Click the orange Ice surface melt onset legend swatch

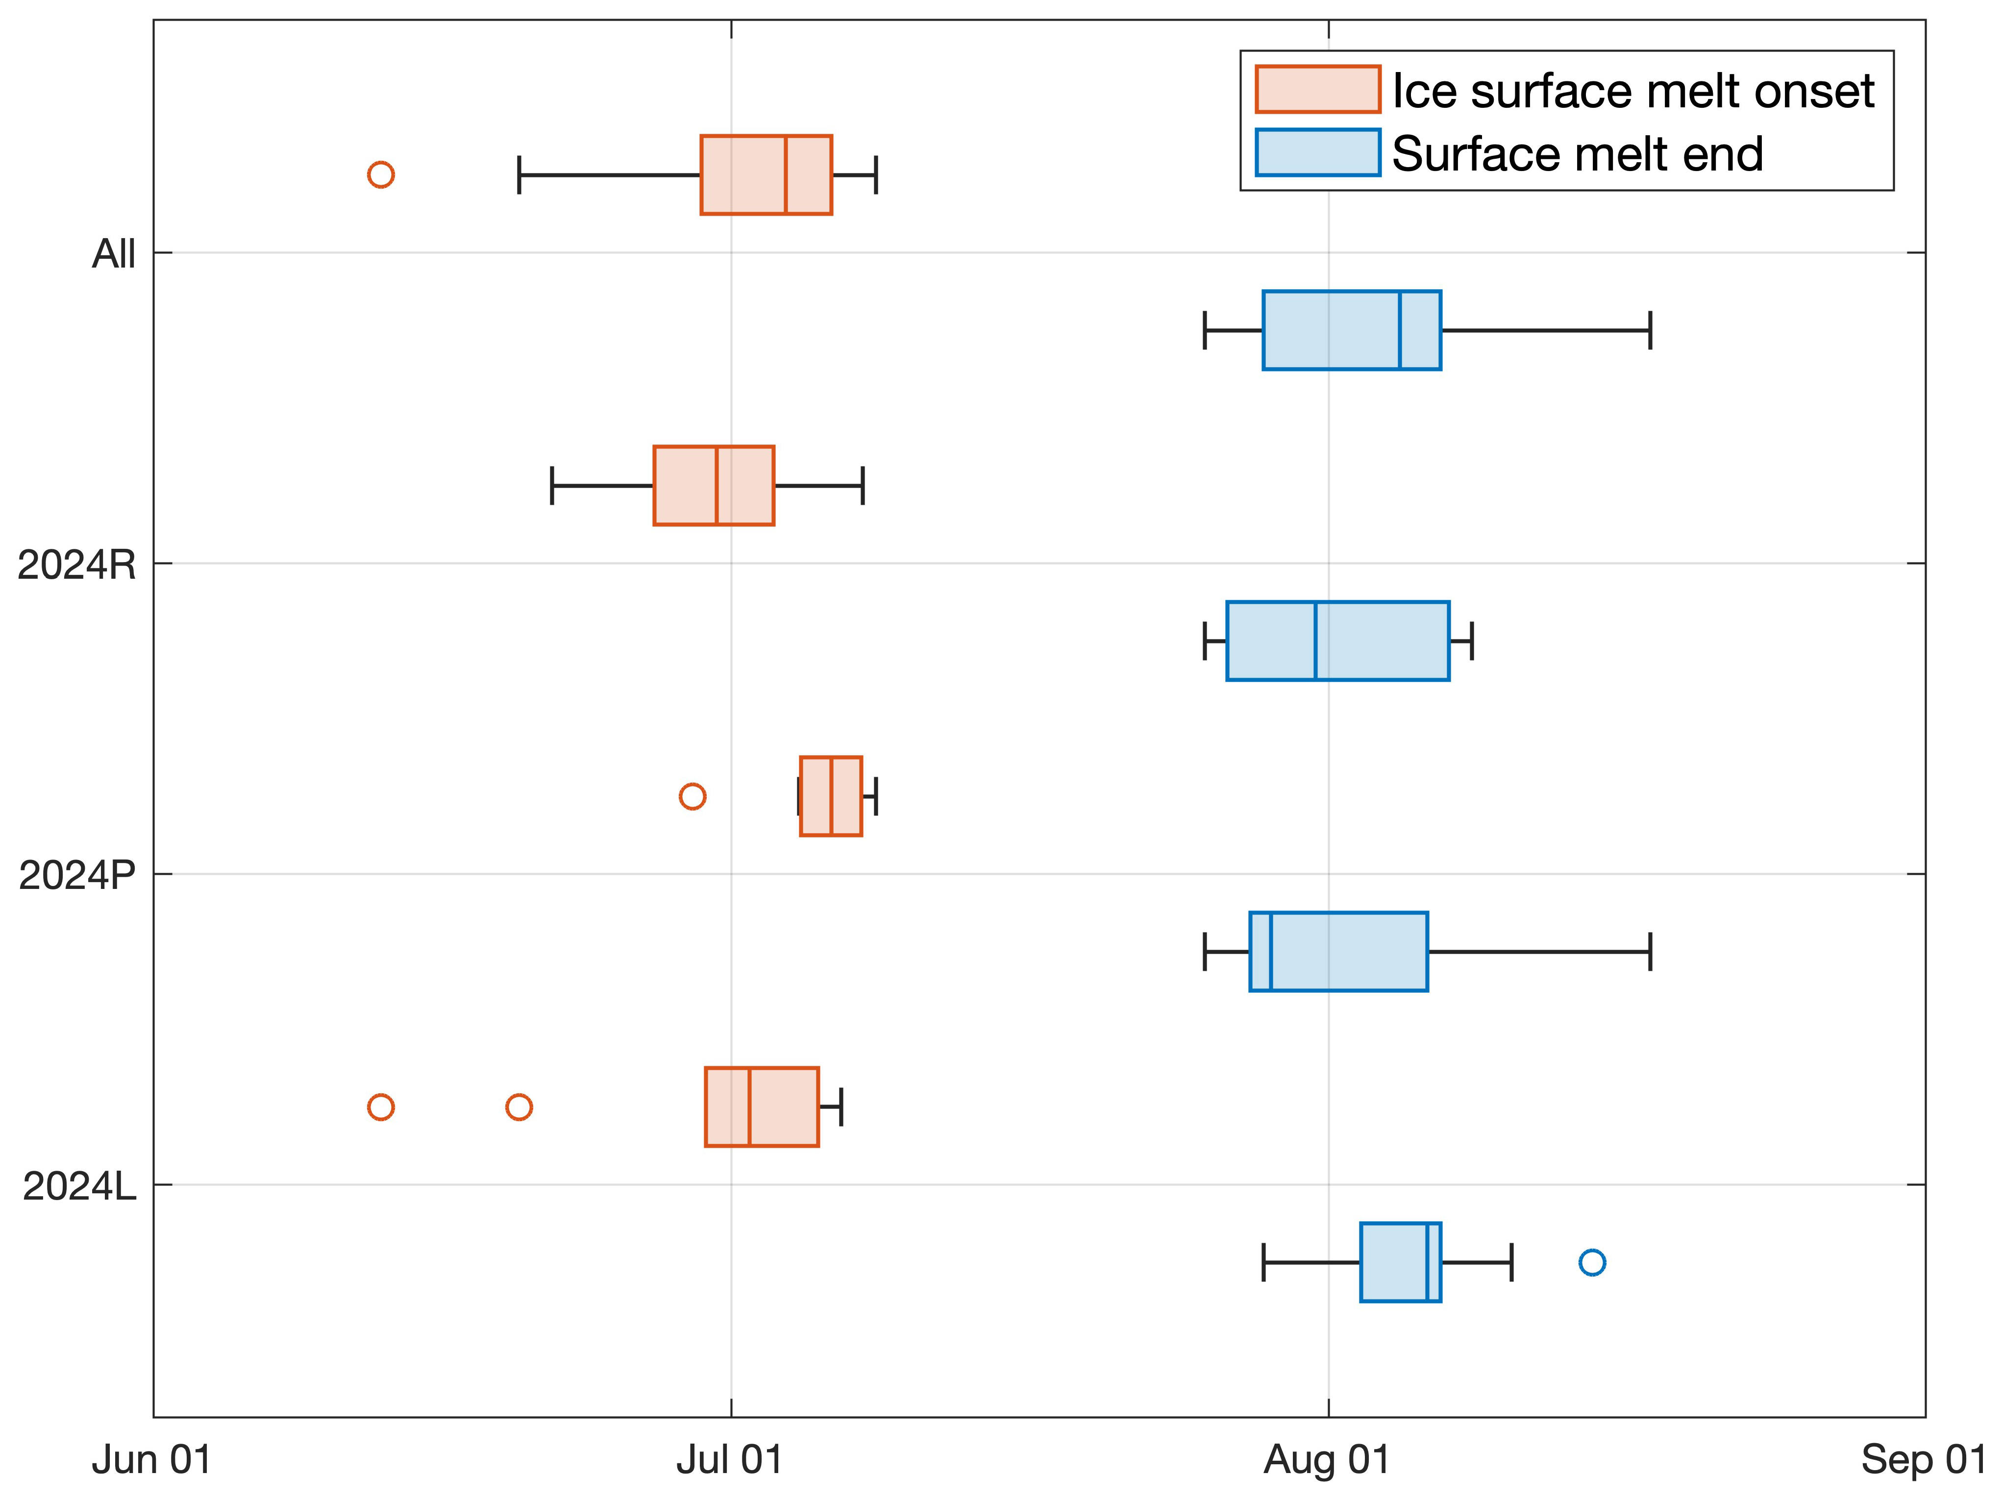(1317, 90)
